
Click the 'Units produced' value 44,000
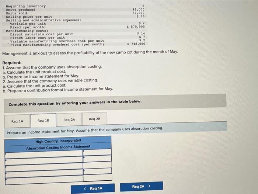click(x=138, y=9)
